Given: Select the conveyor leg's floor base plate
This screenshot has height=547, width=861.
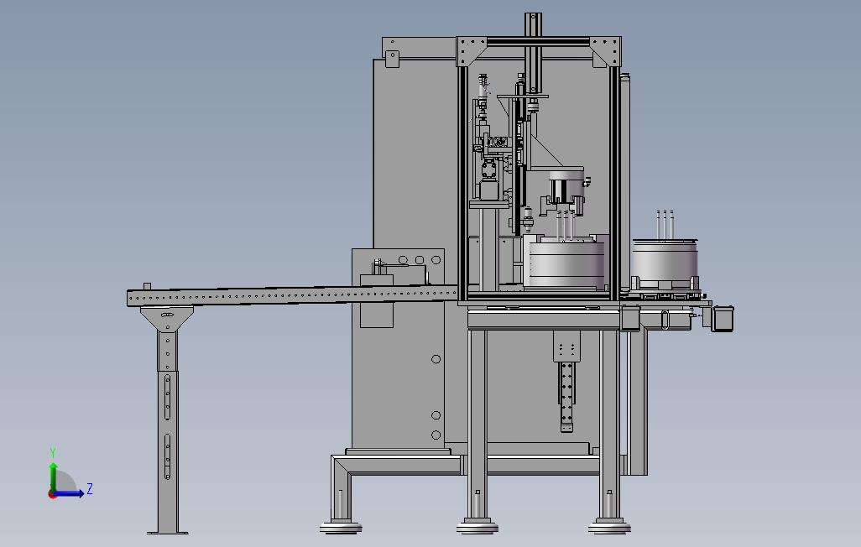Looking at the screenshot, I should click(168, 533).
